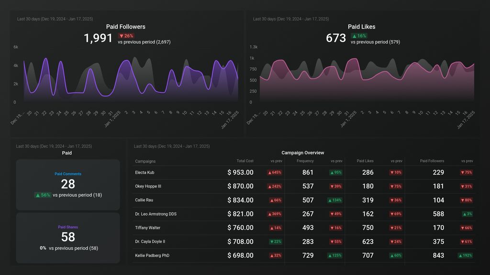Click the $ 760.00 total cost cell

point(240,228)
